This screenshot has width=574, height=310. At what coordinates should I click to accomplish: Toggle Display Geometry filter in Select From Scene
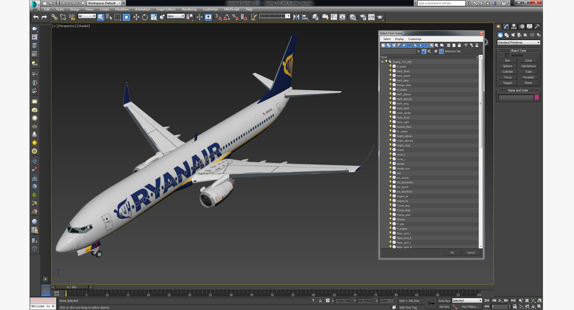[x=383, y=45]
